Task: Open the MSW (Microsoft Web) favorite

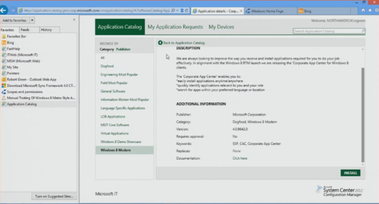Action: pos(23,61)
